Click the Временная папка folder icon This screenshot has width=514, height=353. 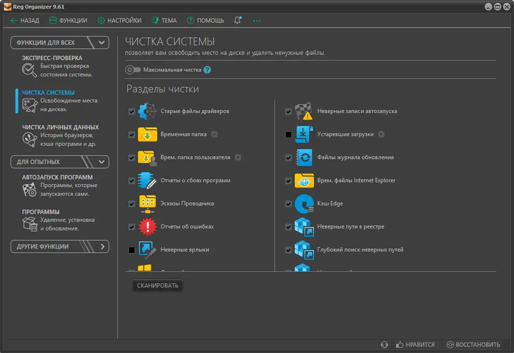coord(147,134)
